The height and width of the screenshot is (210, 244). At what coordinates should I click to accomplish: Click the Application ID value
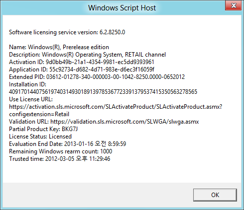click(x=102, y=70)
